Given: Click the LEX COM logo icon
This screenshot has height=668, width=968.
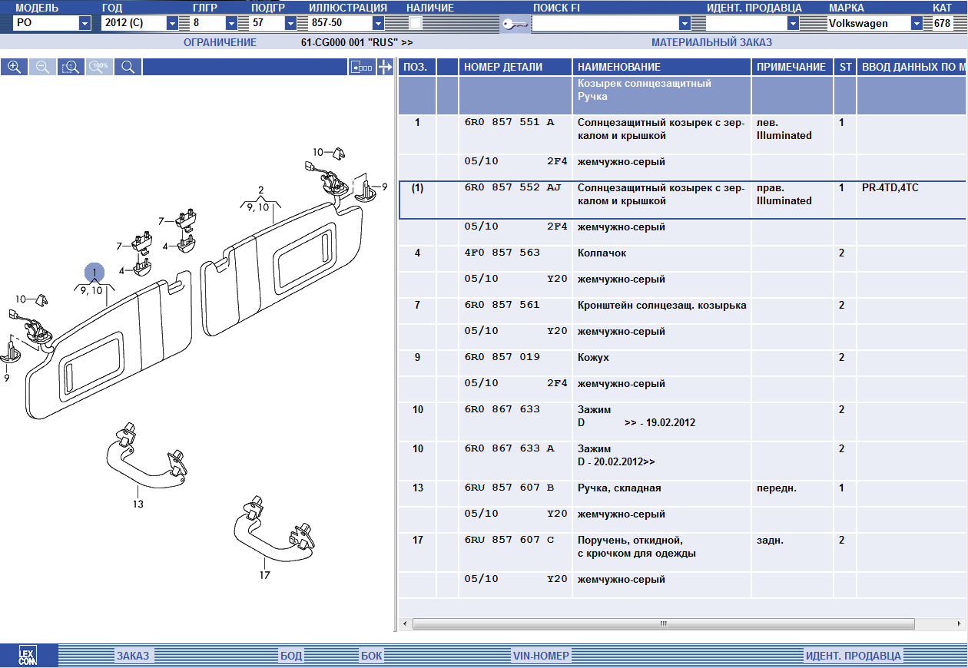Looking at the screenshot, I should click(28, 656).
